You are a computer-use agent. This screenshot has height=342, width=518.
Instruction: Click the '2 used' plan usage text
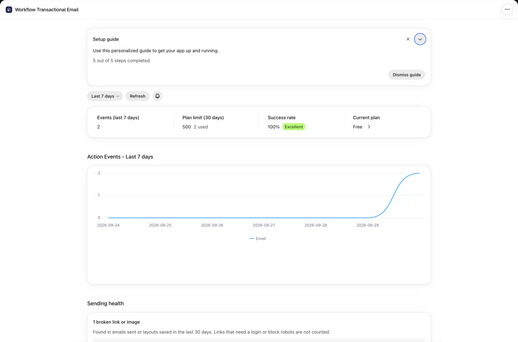coord(201,127)
